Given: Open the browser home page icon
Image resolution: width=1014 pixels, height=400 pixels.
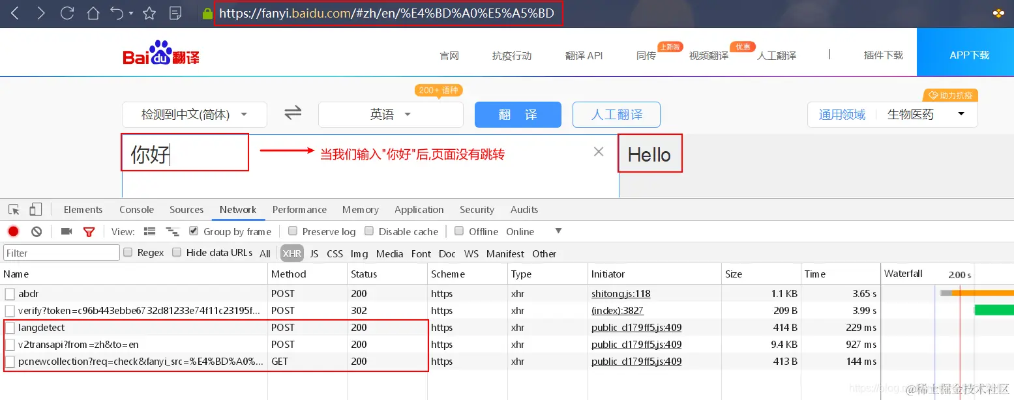Looking at the screenshot, I should [93, 13].
